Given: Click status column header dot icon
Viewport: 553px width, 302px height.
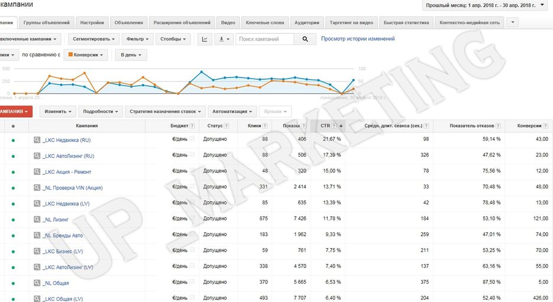Looking at the screenshot, I should pos(13,126).
